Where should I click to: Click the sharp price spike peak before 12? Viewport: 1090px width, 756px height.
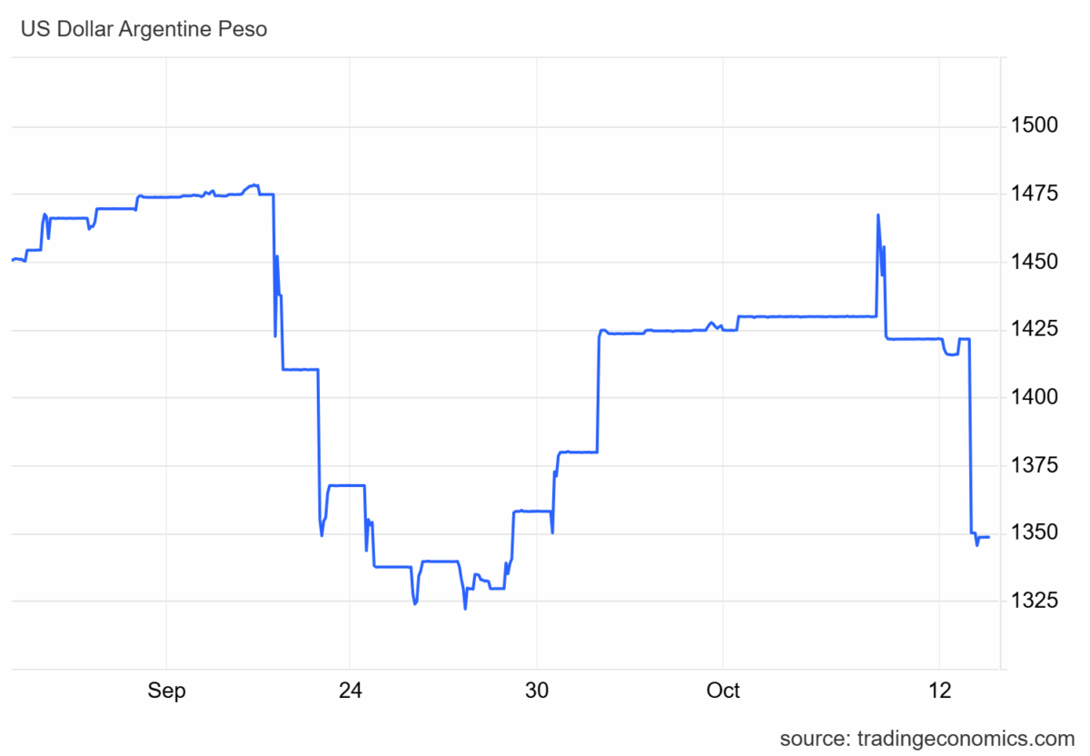pyautogui.click(x=878, y=215)
